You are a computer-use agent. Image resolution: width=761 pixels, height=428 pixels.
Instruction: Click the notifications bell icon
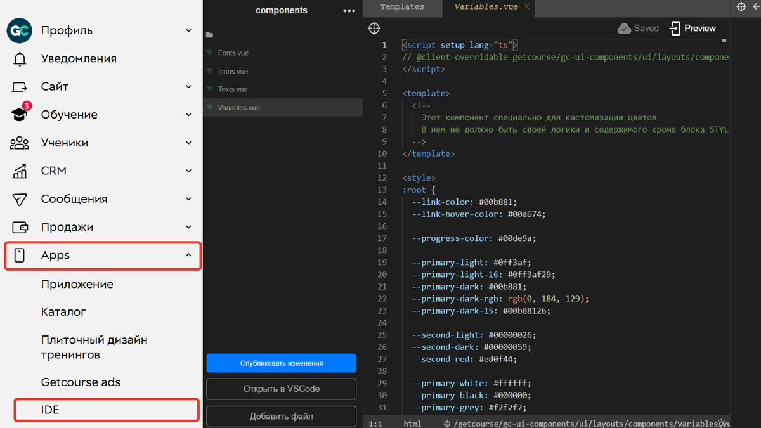pos(20,59)
